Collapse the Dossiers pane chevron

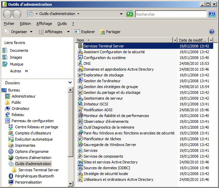pyautogui.click(x=70, y=83)
